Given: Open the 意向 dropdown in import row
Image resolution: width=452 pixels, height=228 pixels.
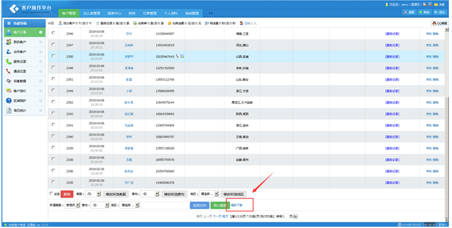Looking at the screenshot, I should [99, 205].
